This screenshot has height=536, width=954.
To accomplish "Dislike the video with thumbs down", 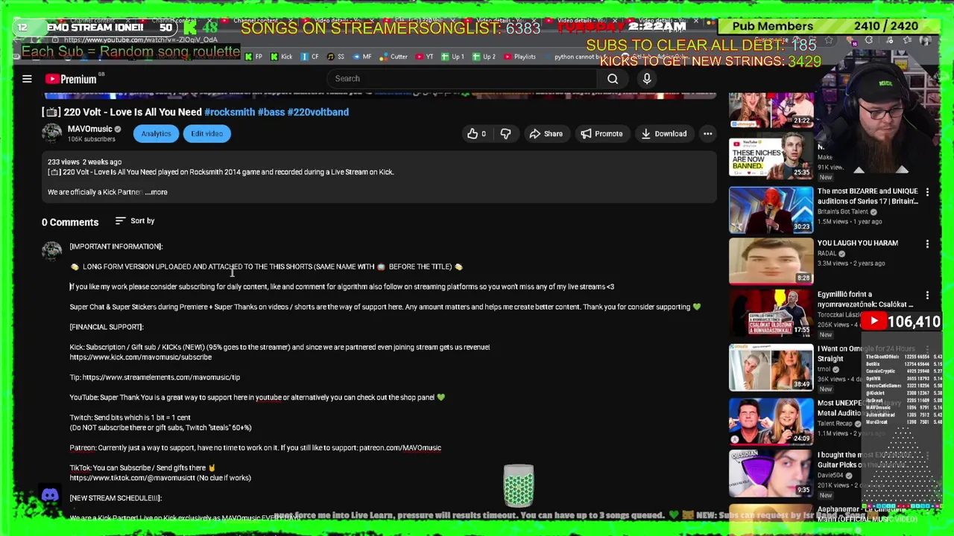I will 505,134.
